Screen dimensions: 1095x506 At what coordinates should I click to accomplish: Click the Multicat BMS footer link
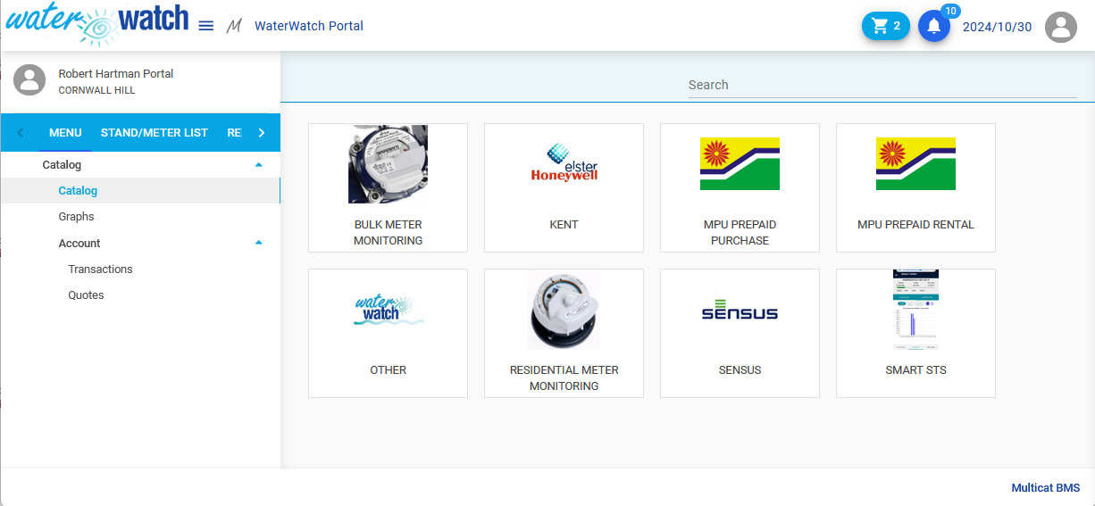coord(1045,488)
